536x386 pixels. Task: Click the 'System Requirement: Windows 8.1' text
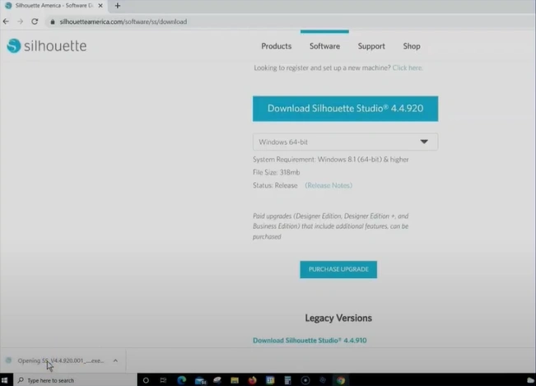330,160
